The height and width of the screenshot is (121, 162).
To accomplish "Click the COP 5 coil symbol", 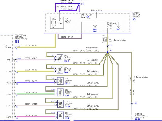I will pos(60,92).
